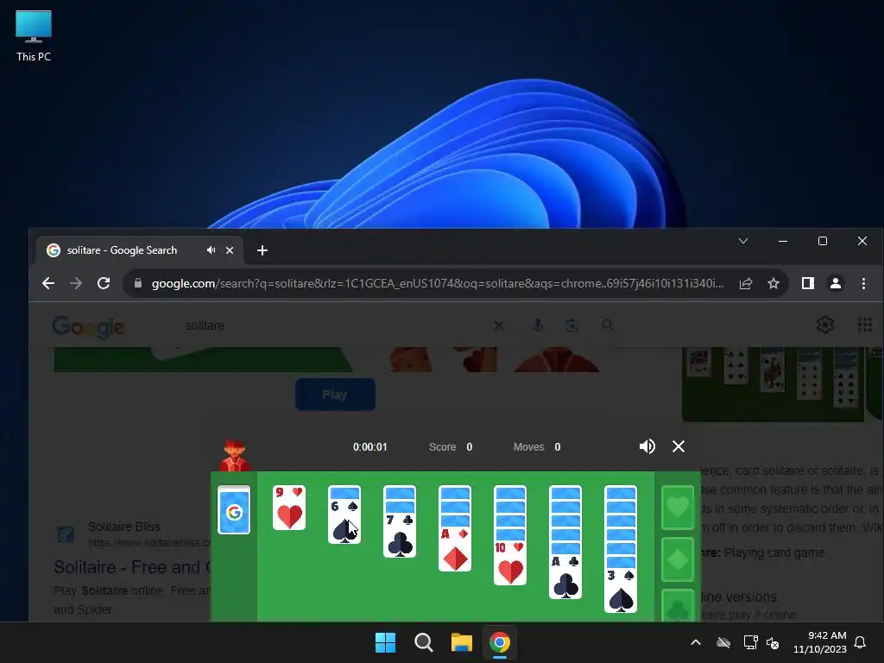884x663 pixels.
Task: Select the 6 of spades card
Action: tap(344, 521)
